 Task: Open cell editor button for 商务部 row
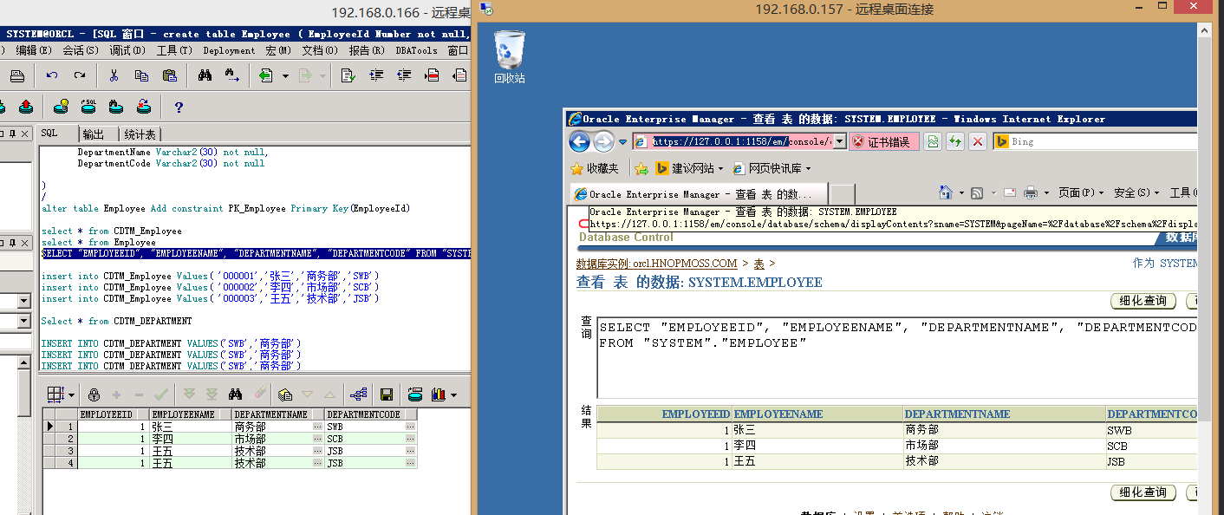(x=318, y=427)
